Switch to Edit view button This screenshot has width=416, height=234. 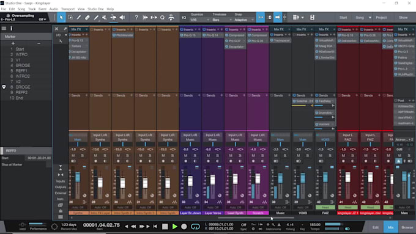(376, 227)
